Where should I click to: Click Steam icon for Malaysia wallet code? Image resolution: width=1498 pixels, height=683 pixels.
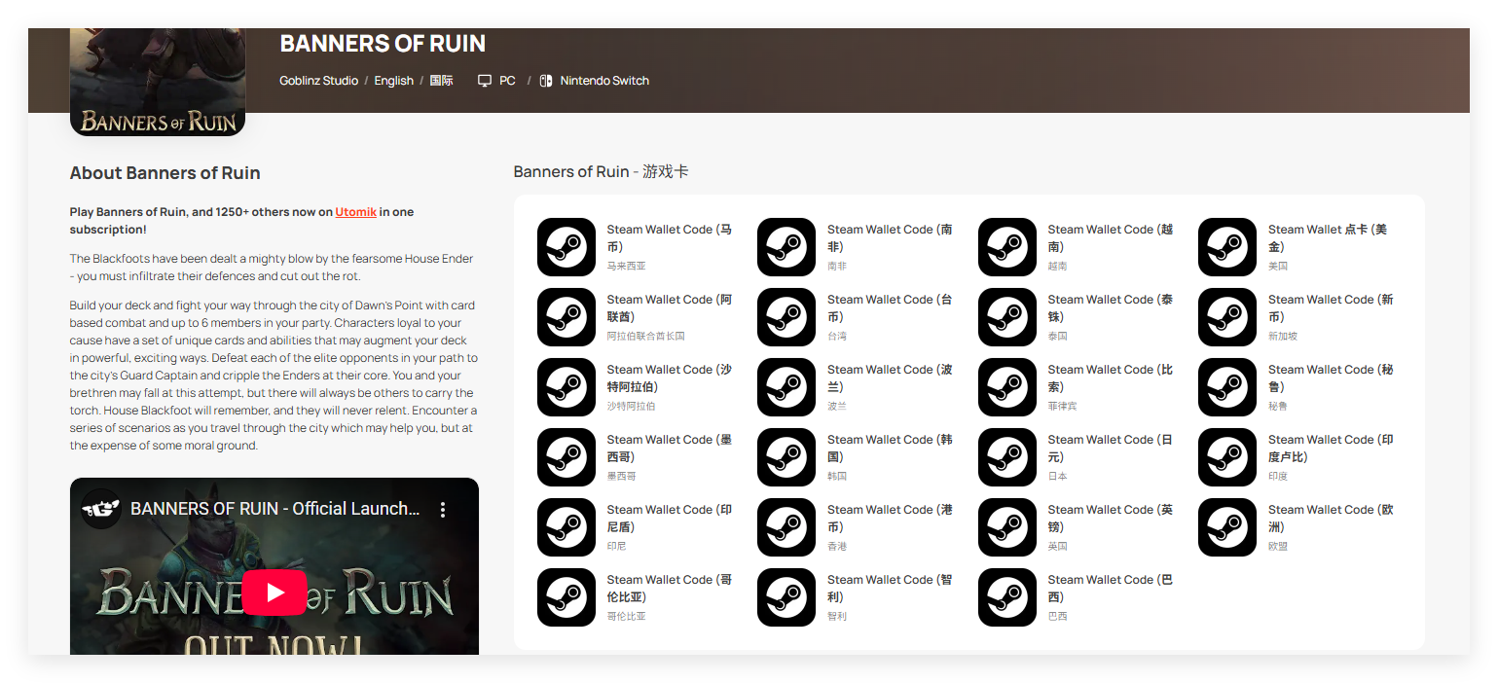[566, 247]
